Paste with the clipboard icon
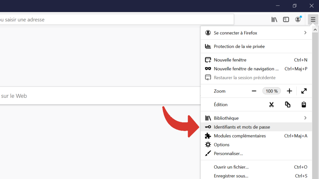319x179 pixels. [x=304, y=104]
